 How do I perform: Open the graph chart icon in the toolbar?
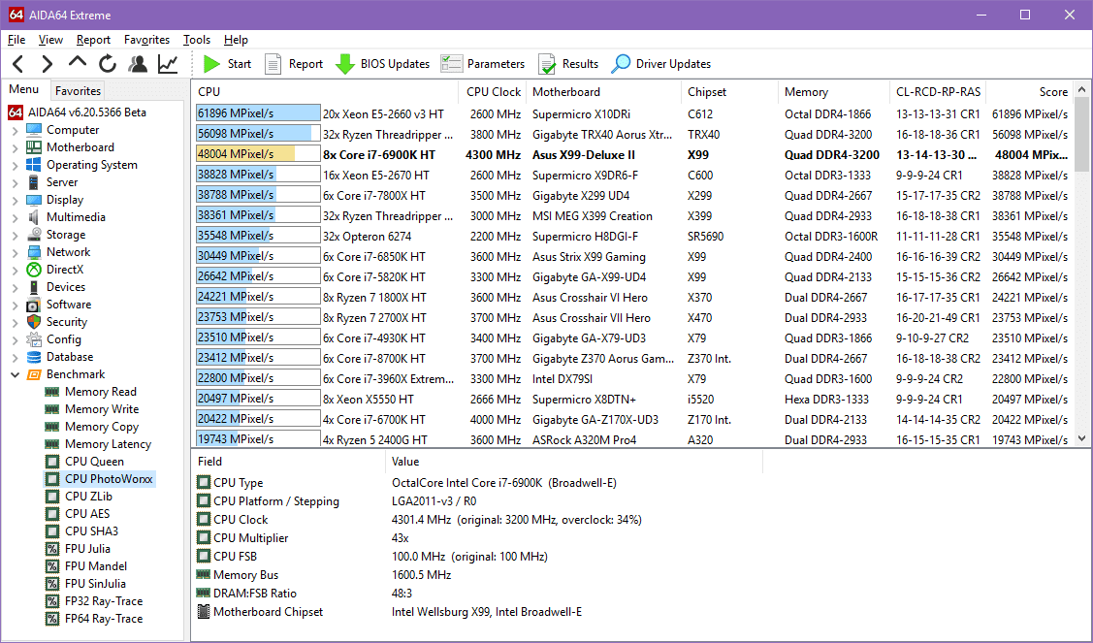[x=167, y=64]
